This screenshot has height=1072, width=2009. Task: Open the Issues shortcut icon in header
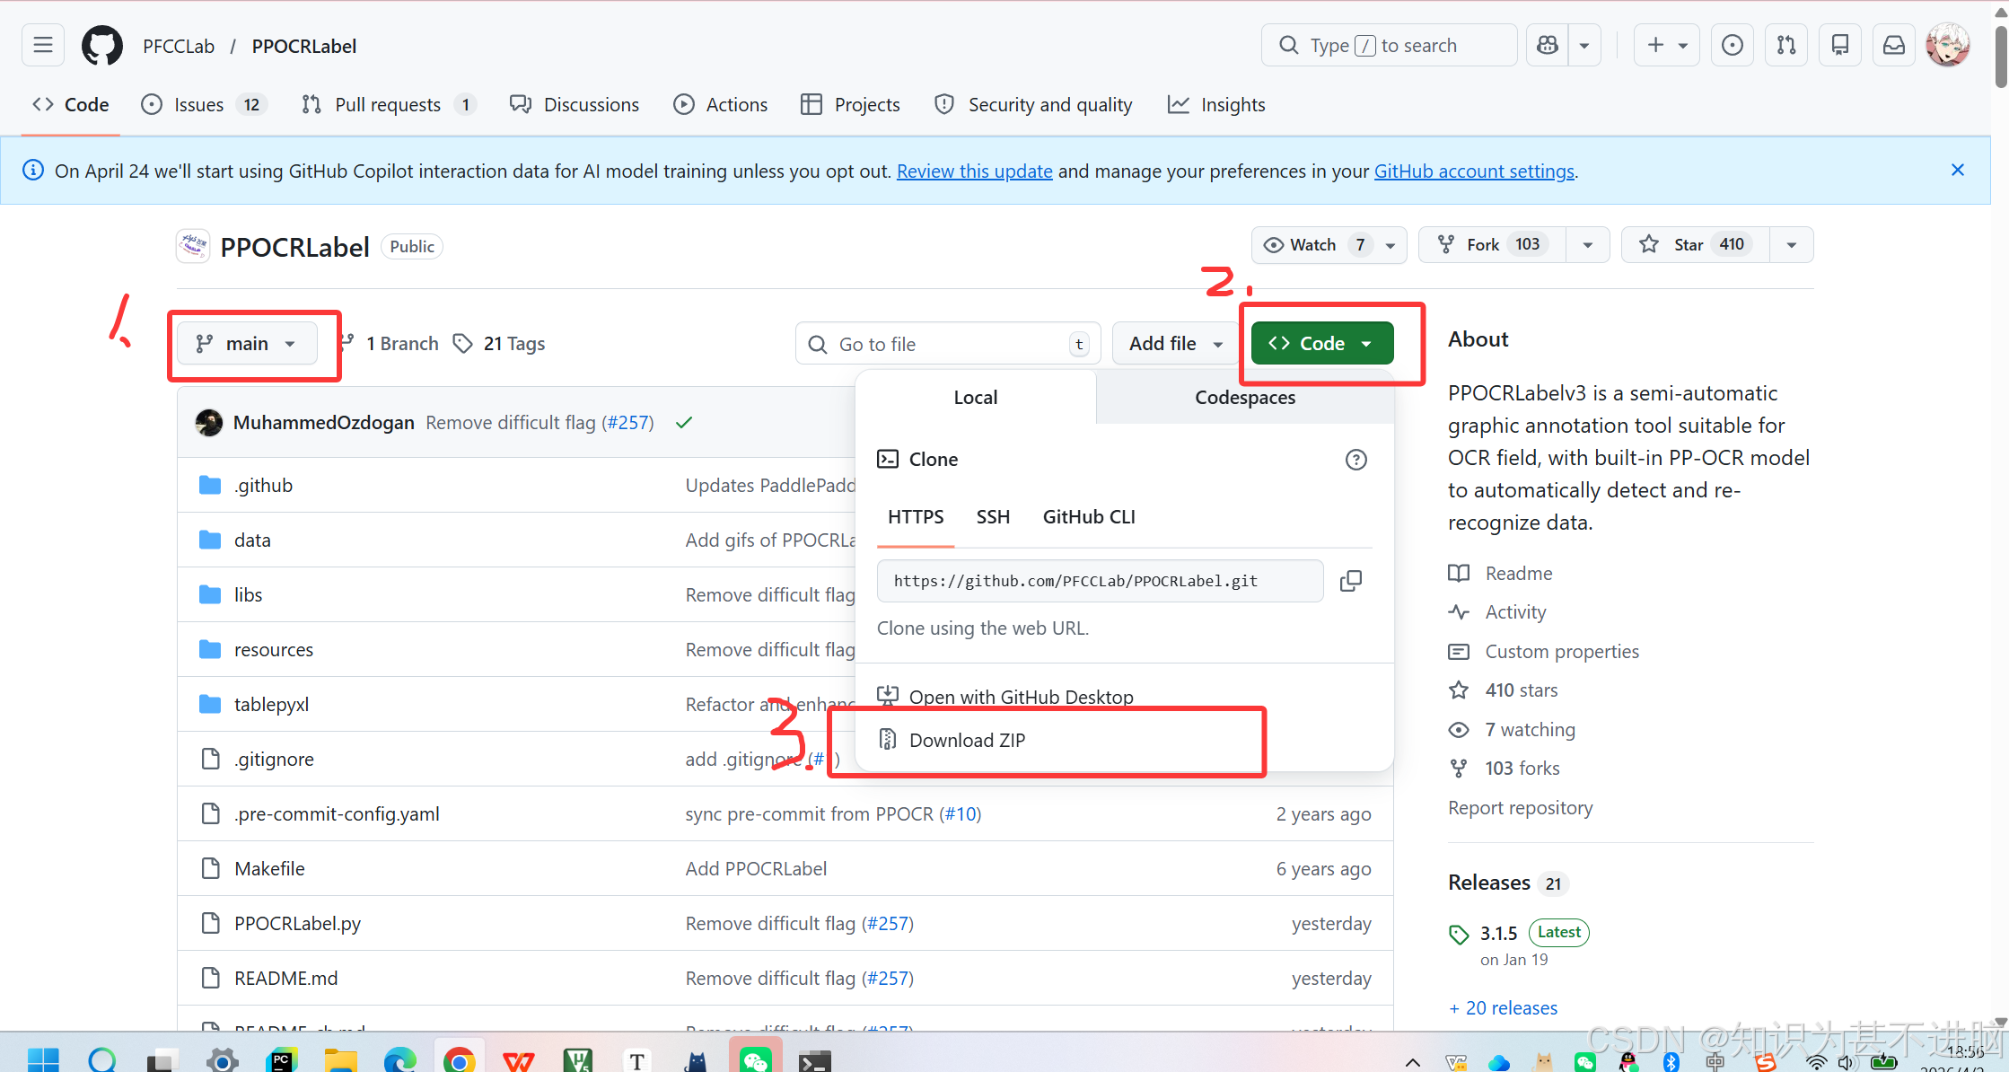[x=1733, y=46]
